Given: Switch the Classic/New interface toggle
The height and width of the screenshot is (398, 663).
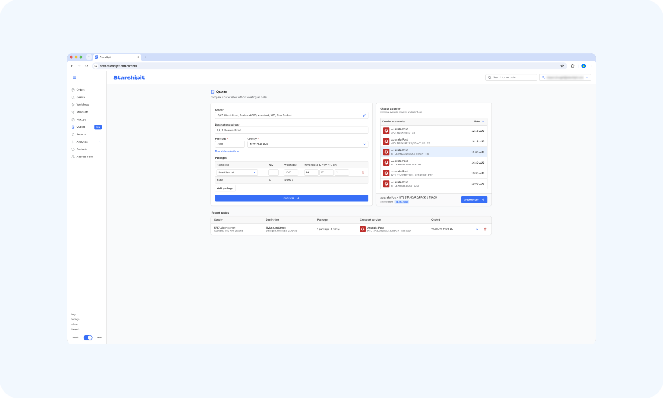Looking at the screenshot, I should point(88,337).
